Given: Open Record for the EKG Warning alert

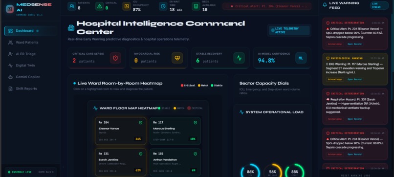Looking at the screenshot, I should [354, 79].
